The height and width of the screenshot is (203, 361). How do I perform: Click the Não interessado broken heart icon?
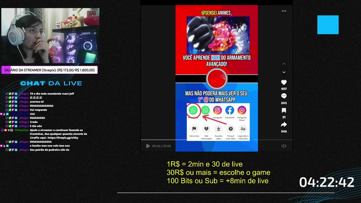click(206, 129)
